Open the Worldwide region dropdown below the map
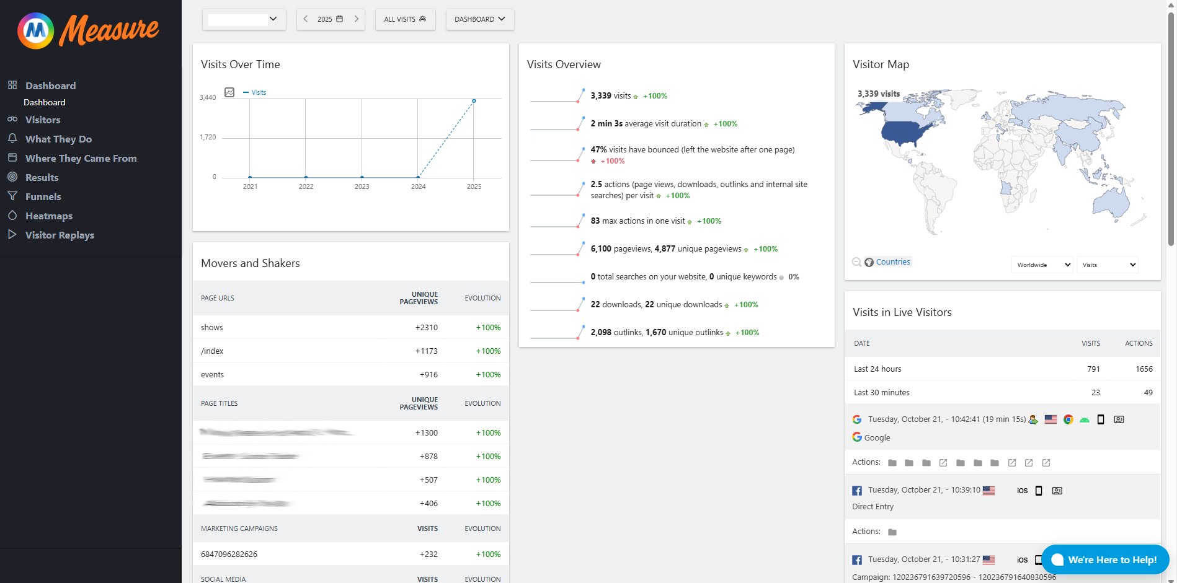 click(1042, 265)
